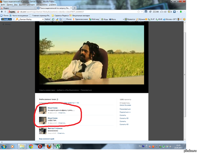
Task: Open sender Алеся Окунева profile
Action: (125, 105)
